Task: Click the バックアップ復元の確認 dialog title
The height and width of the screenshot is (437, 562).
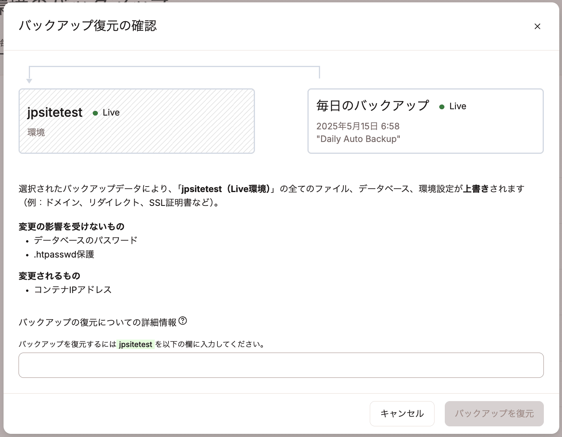Action: 88,26
